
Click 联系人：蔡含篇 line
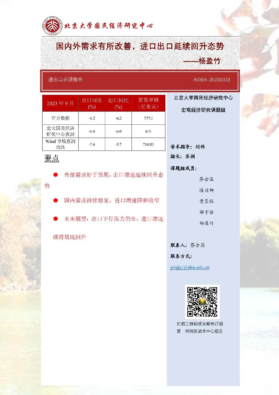click(x=188, y=245)
